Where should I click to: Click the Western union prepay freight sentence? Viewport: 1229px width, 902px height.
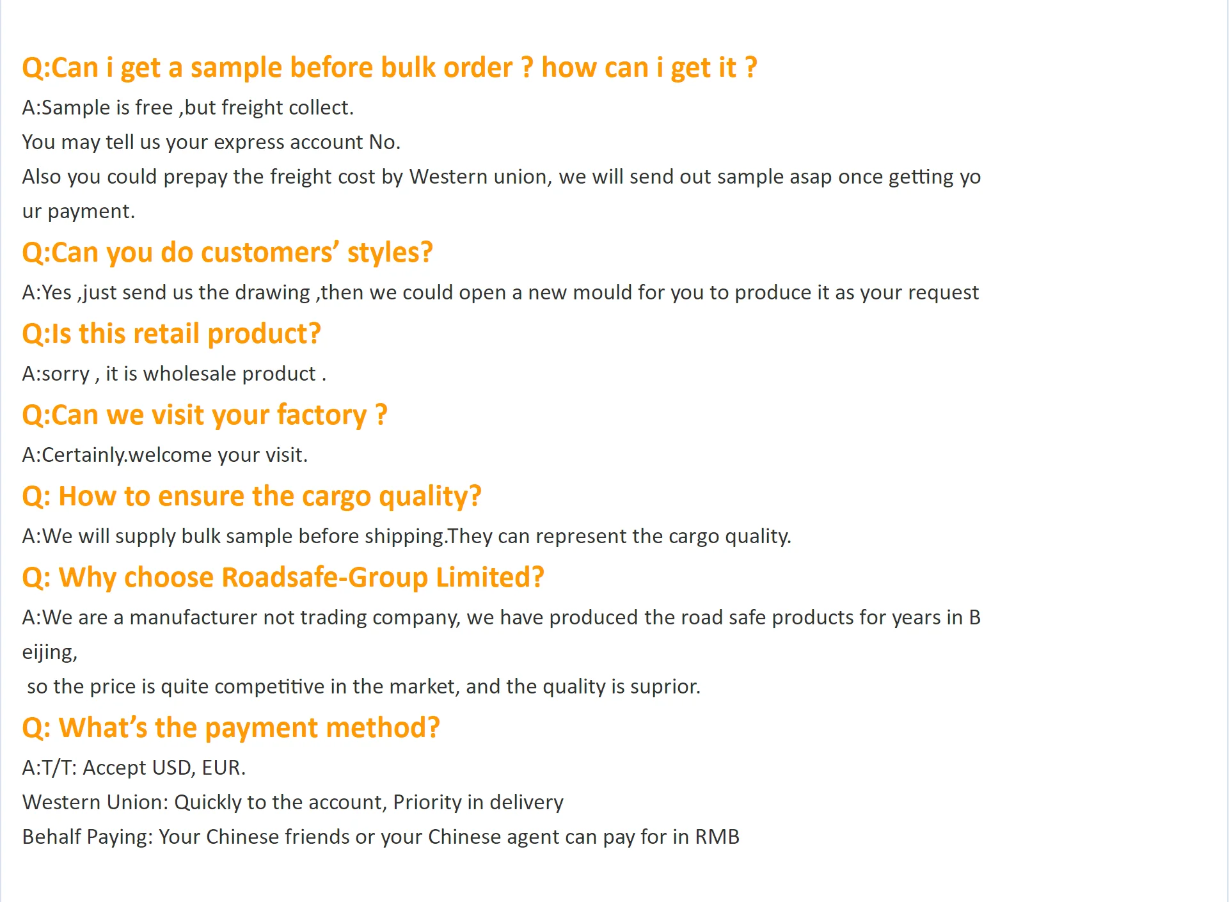(x=501, y=177)
